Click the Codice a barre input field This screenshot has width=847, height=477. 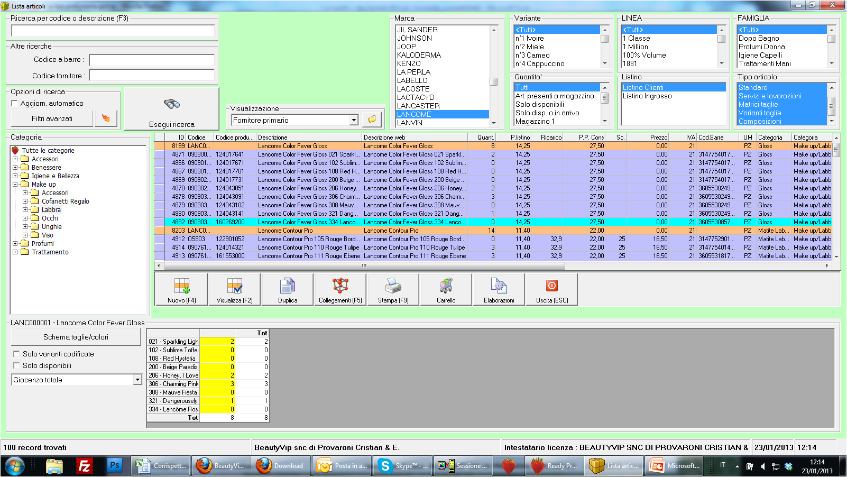152,60
